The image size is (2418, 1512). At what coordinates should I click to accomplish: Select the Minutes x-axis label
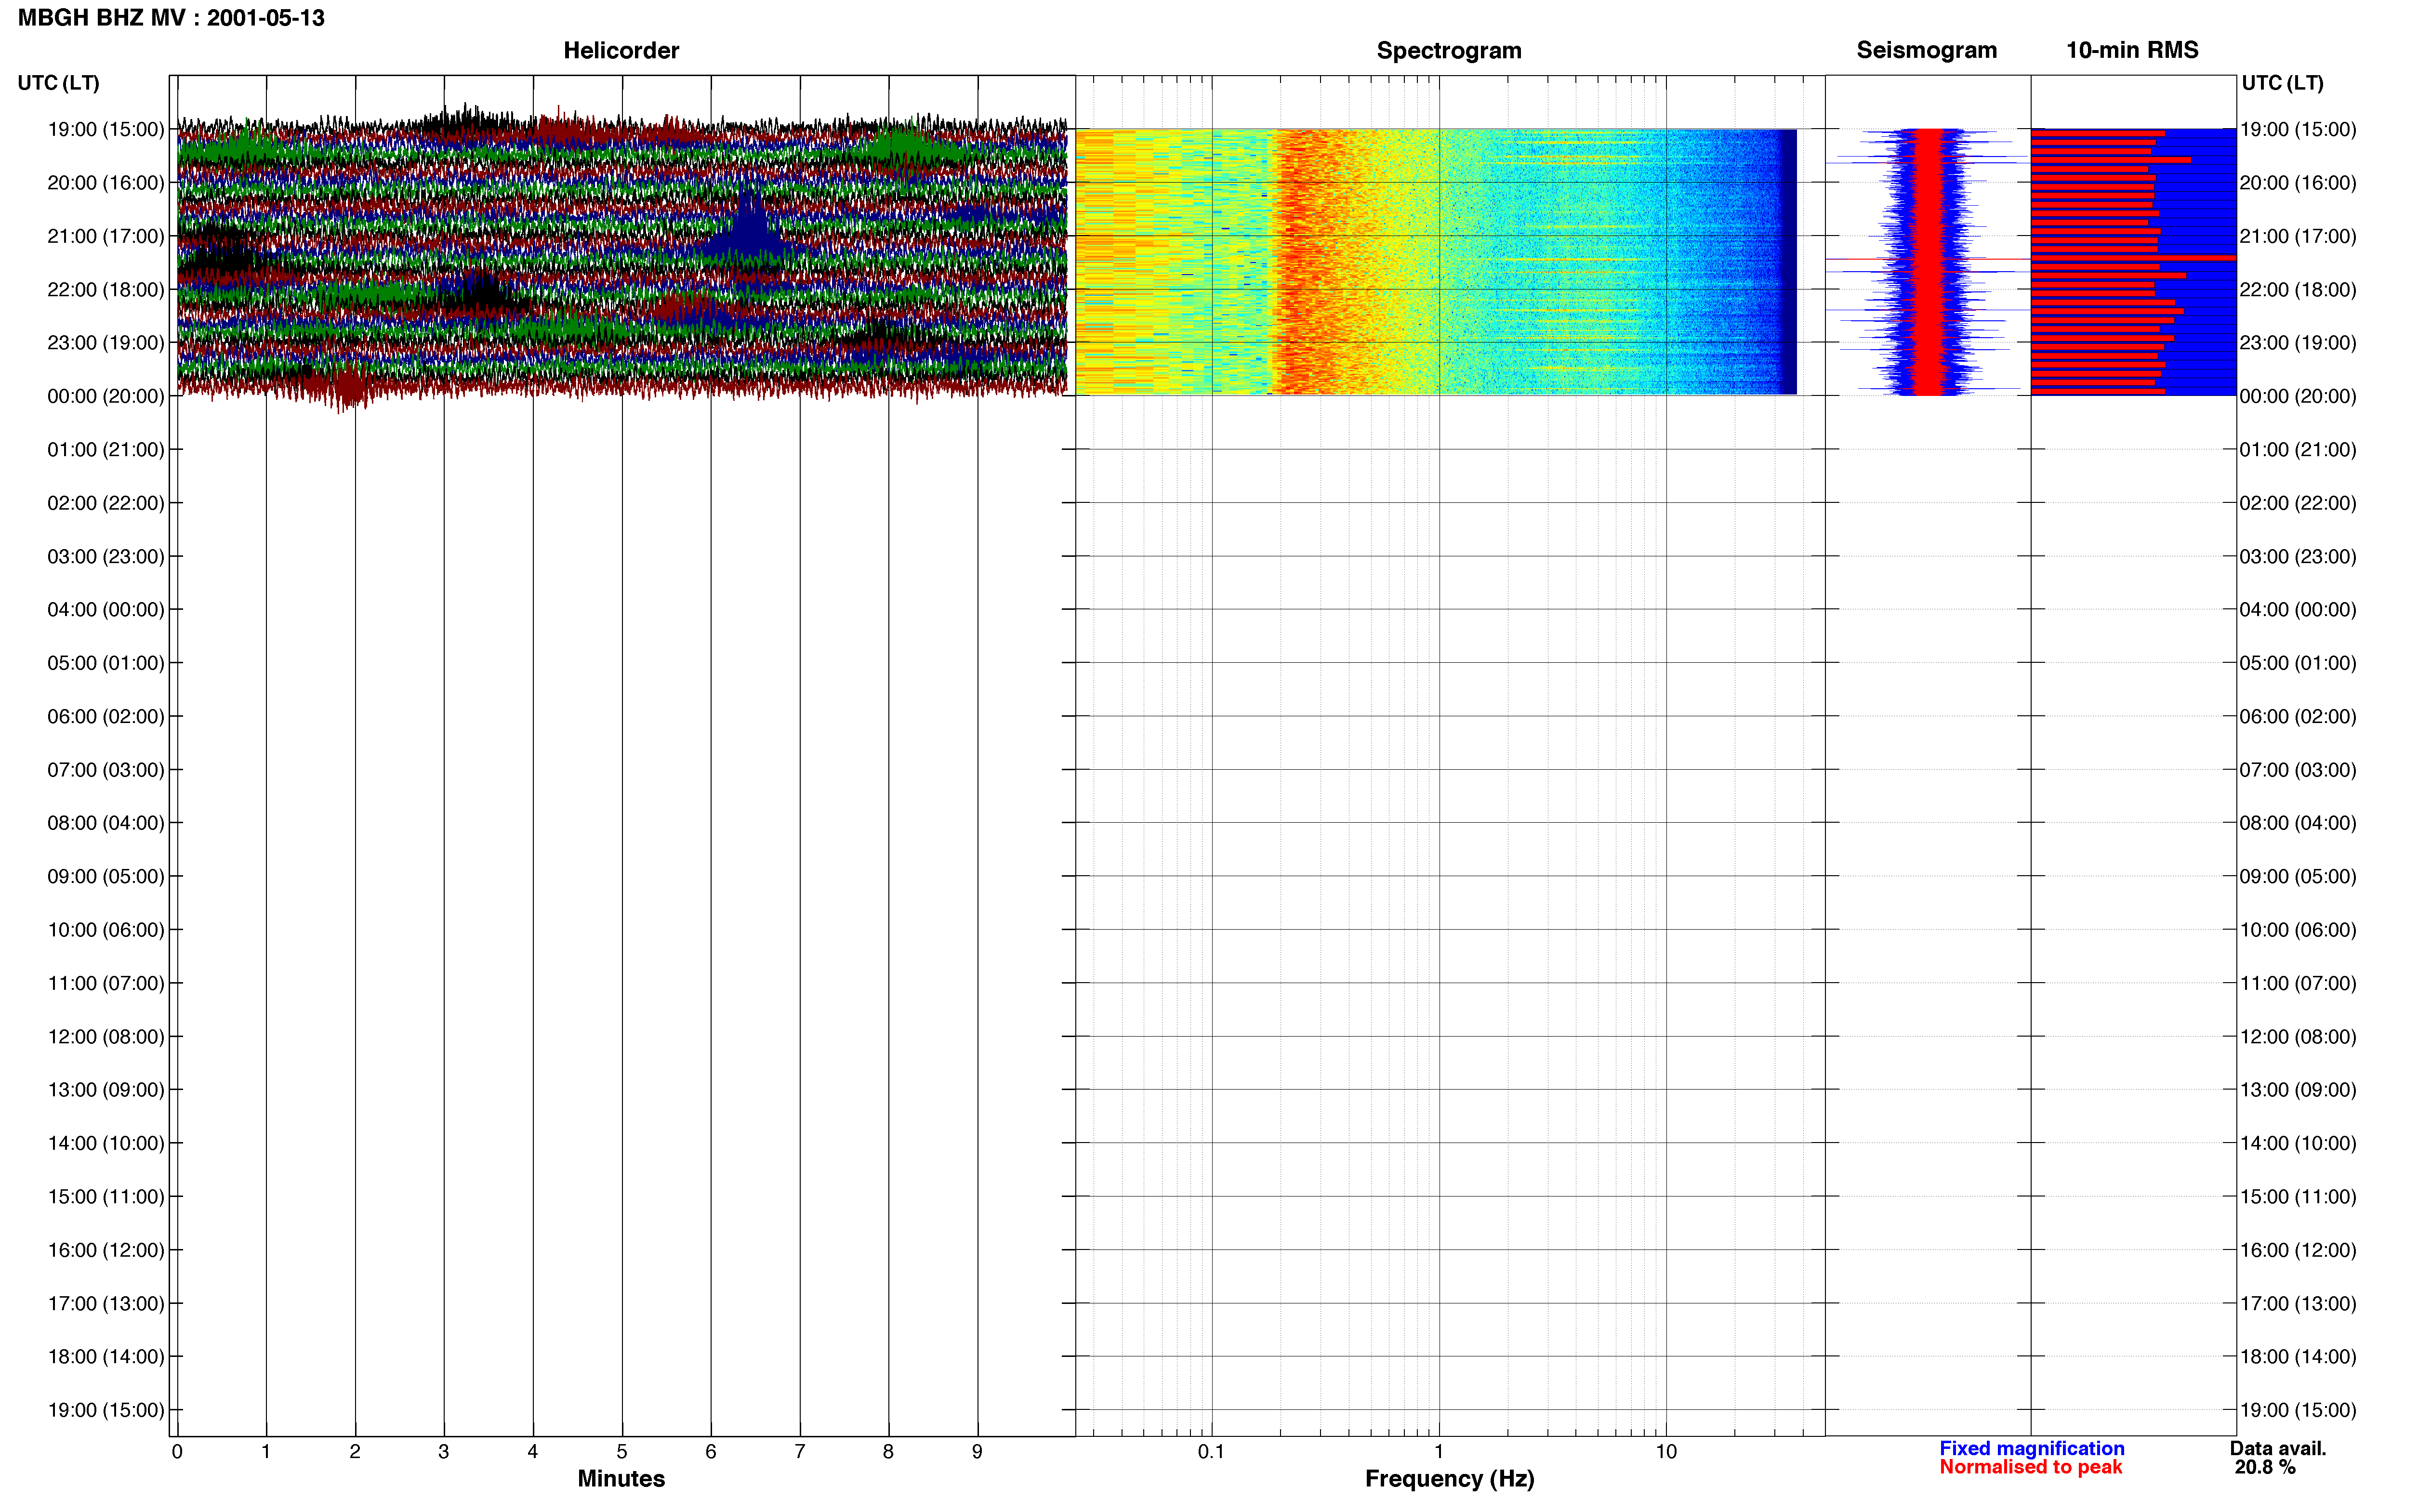(621, 1478)
